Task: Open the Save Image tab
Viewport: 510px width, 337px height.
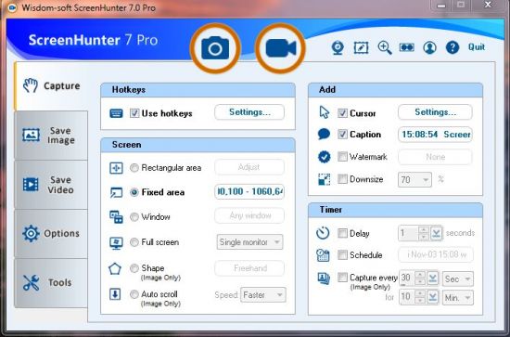Action: pyautogui.click(x=51, y=136)
